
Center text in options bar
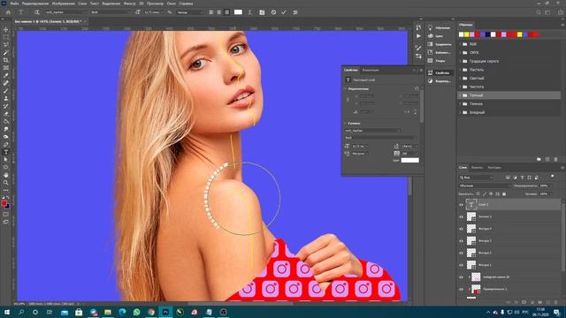coord(218,12)
